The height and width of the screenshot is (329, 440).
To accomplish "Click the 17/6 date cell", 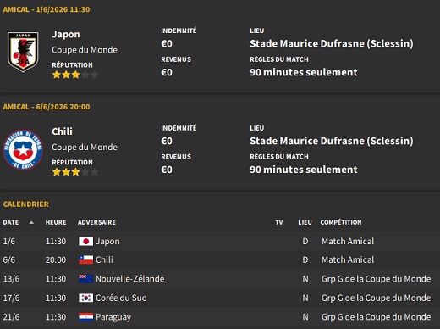I will click(x=11, y=298).
